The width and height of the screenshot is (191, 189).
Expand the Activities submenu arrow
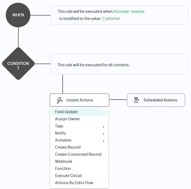[104, 141]
